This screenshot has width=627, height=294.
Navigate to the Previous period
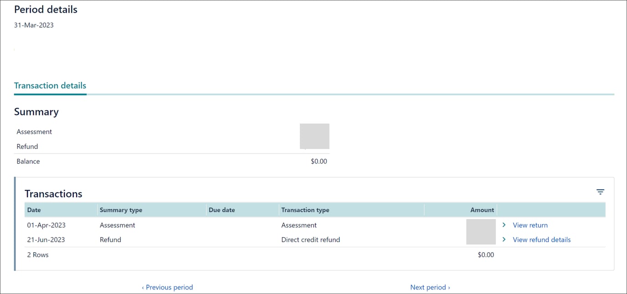click(167, 287)
